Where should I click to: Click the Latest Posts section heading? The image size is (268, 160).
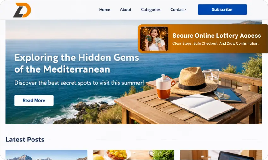[x=25, y=140]
